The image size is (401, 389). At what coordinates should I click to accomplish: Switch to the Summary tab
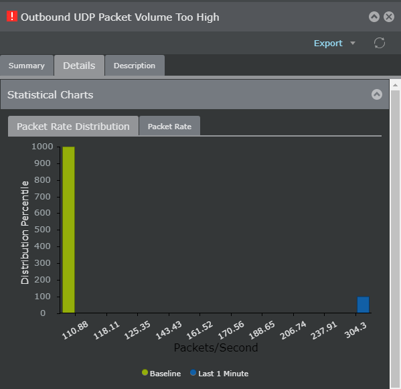click(x=27, y=66)
